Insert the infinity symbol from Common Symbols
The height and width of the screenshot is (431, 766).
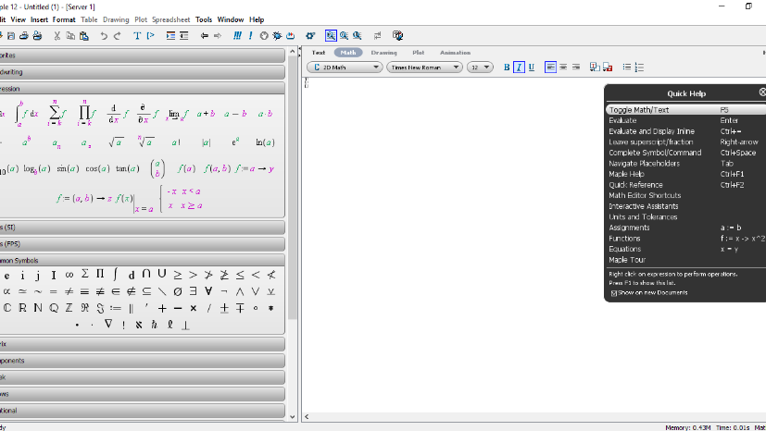point(69,275)
